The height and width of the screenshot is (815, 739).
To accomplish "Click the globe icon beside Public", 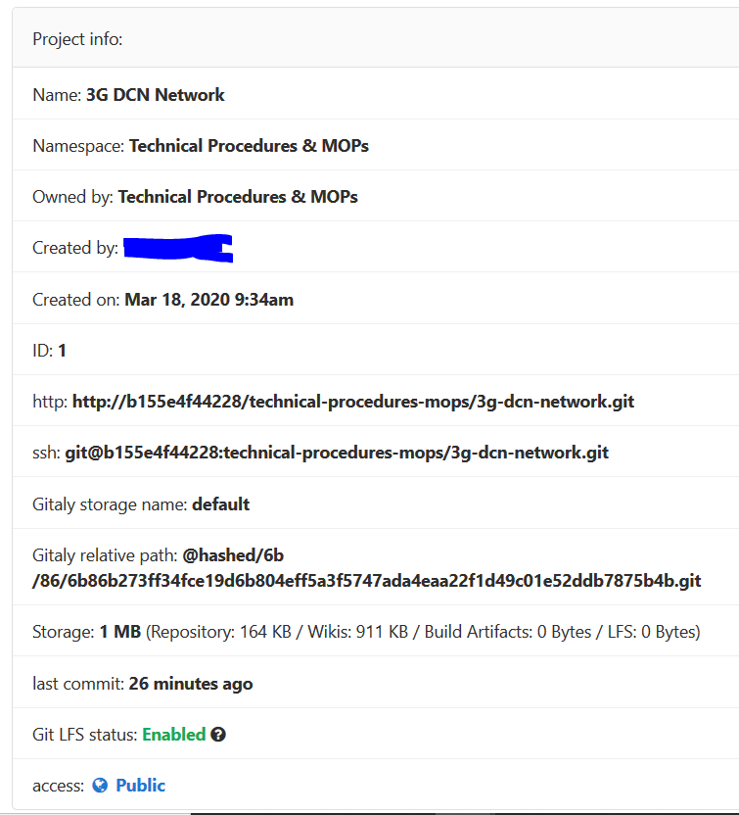I will tap(100, 786).
